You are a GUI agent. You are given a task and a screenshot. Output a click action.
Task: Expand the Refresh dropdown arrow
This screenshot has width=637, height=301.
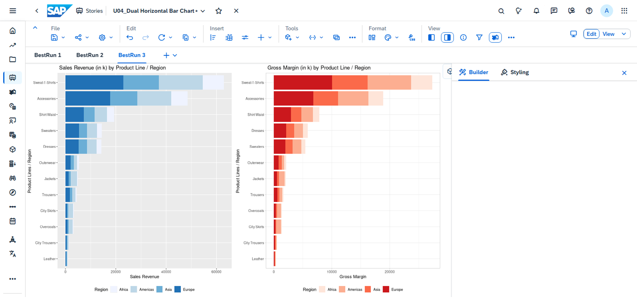pyautogui.click(x=170, y=37)
